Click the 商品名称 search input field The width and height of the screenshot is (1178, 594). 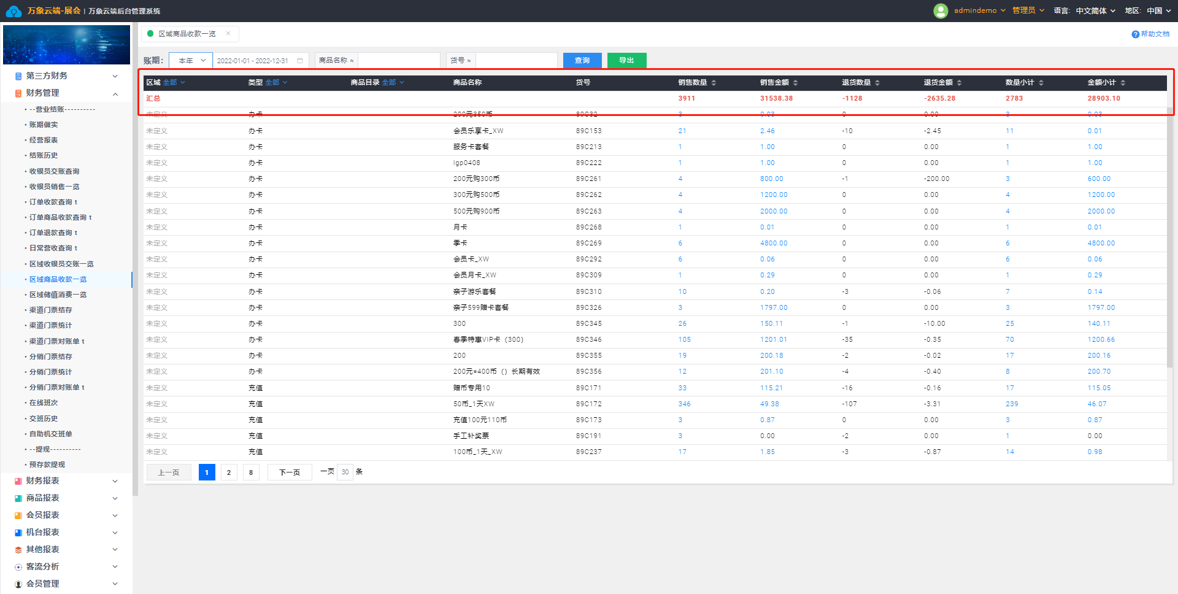pyautogui.click(x=399, y=60)
